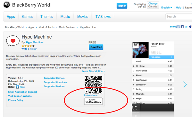Select track Youth

tap(153, 61)
